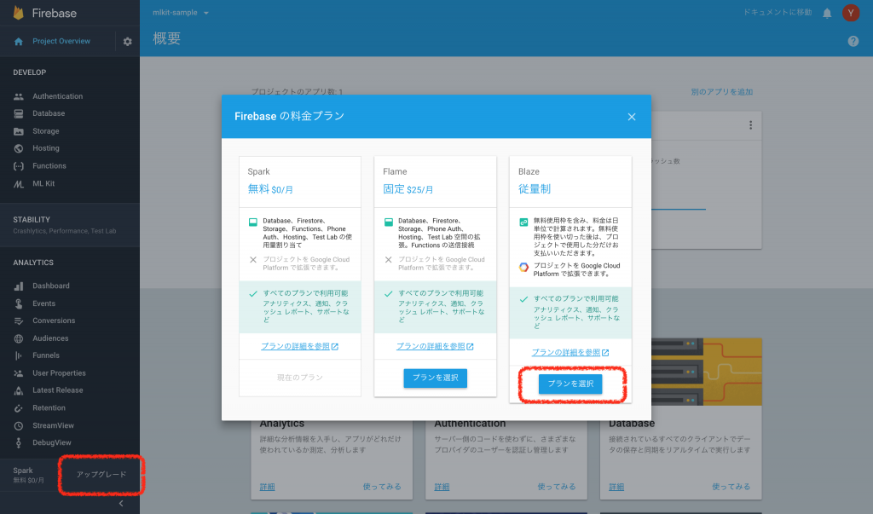This screenshot has height=514, width=873.
Task: Click the Y user avatar
Action: (x=849, y=13)
